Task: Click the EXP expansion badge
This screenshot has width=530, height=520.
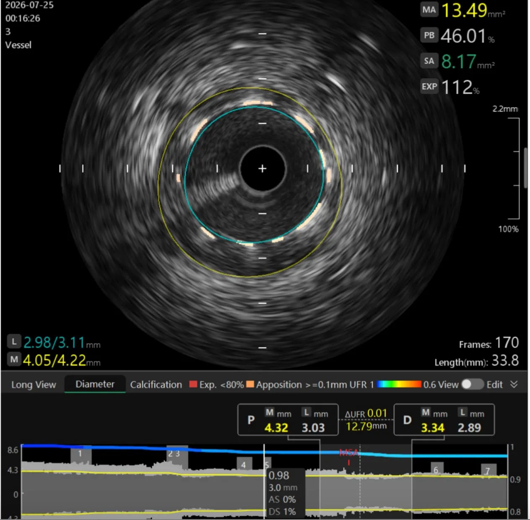Action: 429,87
